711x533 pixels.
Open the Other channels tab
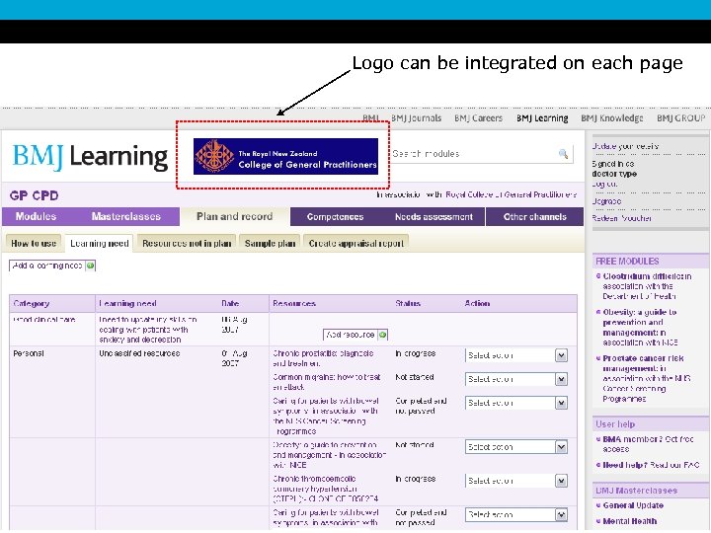pyautogui.click(x=534, y=217)
